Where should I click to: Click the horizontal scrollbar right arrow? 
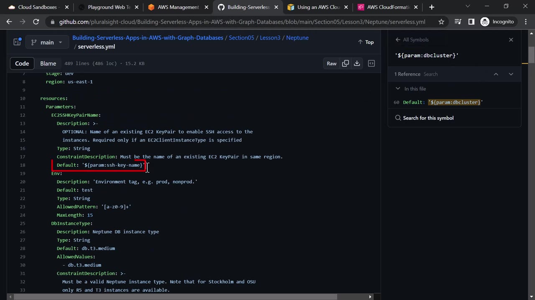pyautogui.click(x=370, y=297)
